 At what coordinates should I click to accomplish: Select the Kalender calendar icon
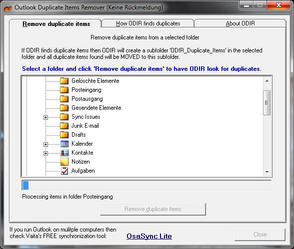click(64, 144)
